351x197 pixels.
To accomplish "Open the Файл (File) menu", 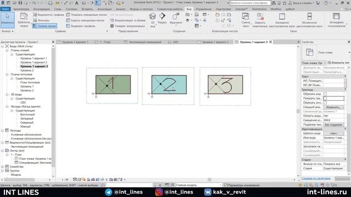I will 5,9.
